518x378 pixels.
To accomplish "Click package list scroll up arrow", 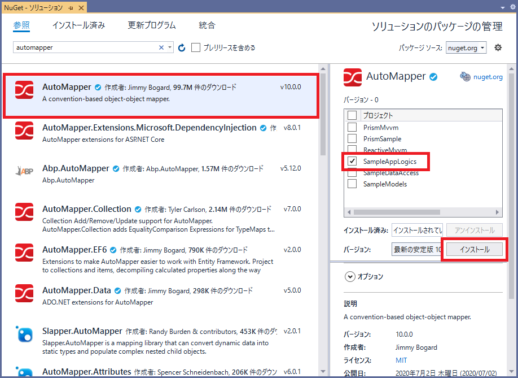I will pyautogui.click(x=323, y=69).
